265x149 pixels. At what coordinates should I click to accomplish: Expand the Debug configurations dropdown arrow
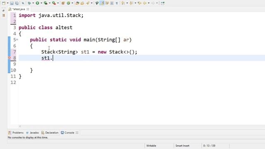click(33, 3)
